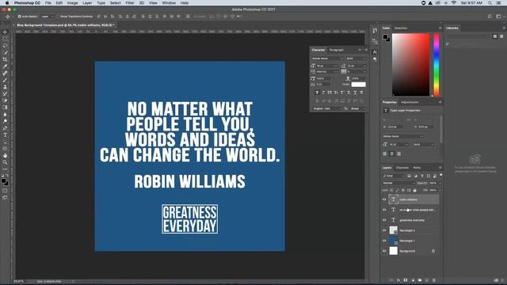Open font family dropdown in Character panel
This screenshot has height=285, width=507.
(x=327, y=59)
